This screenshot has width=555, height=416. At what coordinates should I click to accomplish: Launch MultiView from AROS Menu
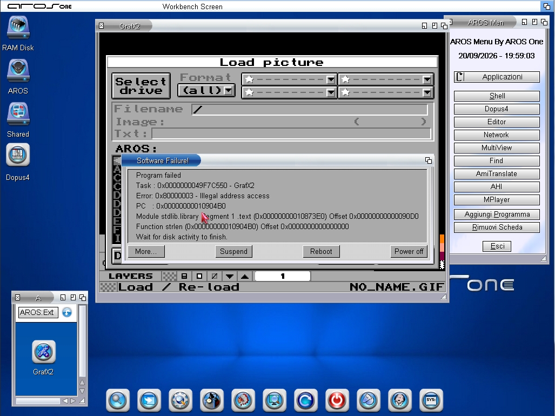497,148
